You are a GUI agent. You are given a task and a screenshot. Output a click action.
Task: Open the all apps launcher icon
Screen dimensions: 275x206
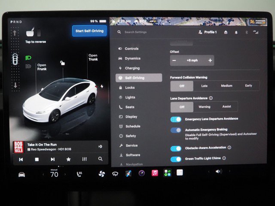(167, 173)
